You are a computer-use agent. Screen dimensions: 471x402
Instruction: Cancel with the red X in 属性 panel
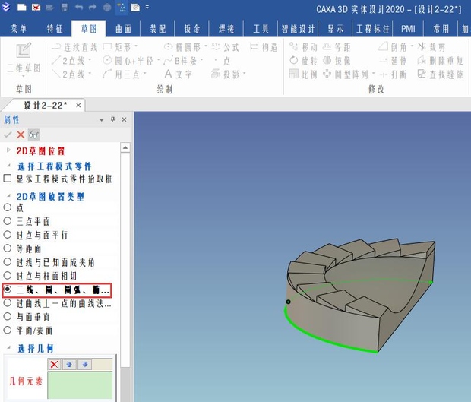click(21, 135)
